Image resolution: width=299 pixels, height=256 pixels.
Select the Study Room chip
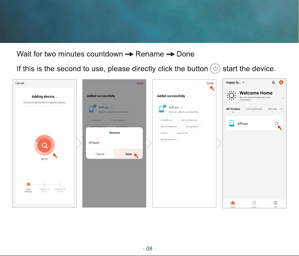pos(182,133)
